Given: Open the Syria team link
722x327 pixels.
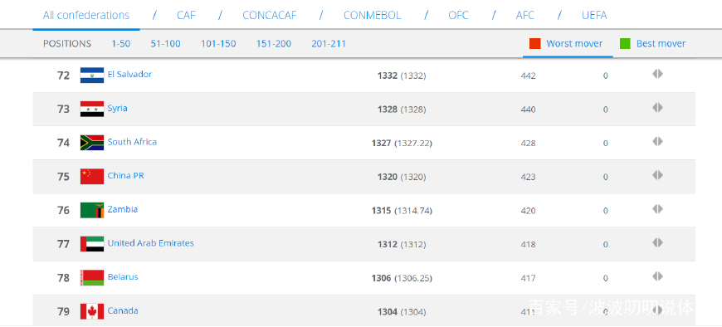Looking at the screenshot, I should (117, 108).
